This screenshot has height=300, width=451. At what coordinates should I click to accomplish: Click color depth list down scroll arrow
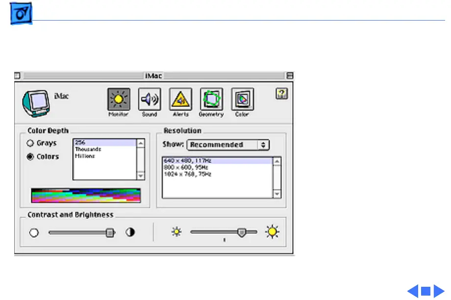coord(141,175)
